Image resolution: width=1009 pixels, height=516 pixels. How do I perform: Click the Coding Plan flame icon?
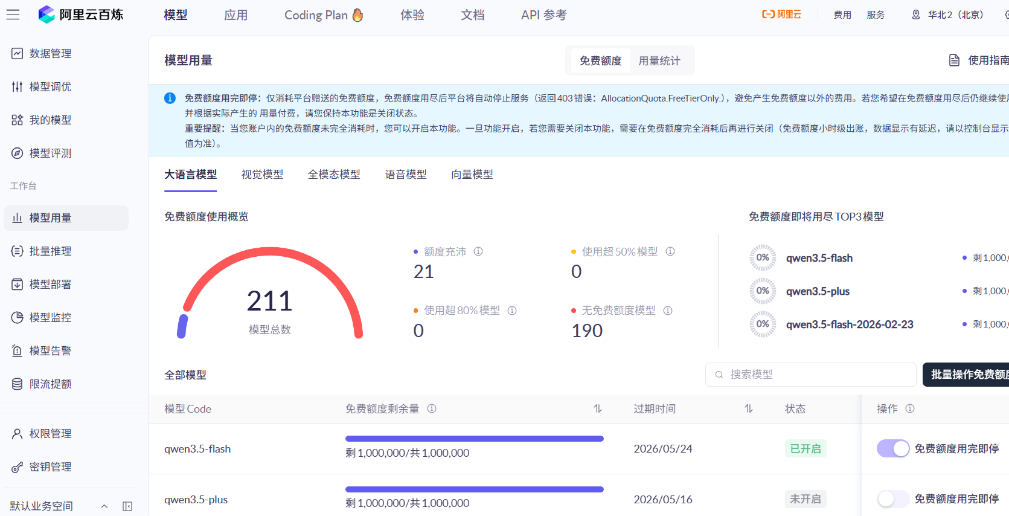point(358,15)
